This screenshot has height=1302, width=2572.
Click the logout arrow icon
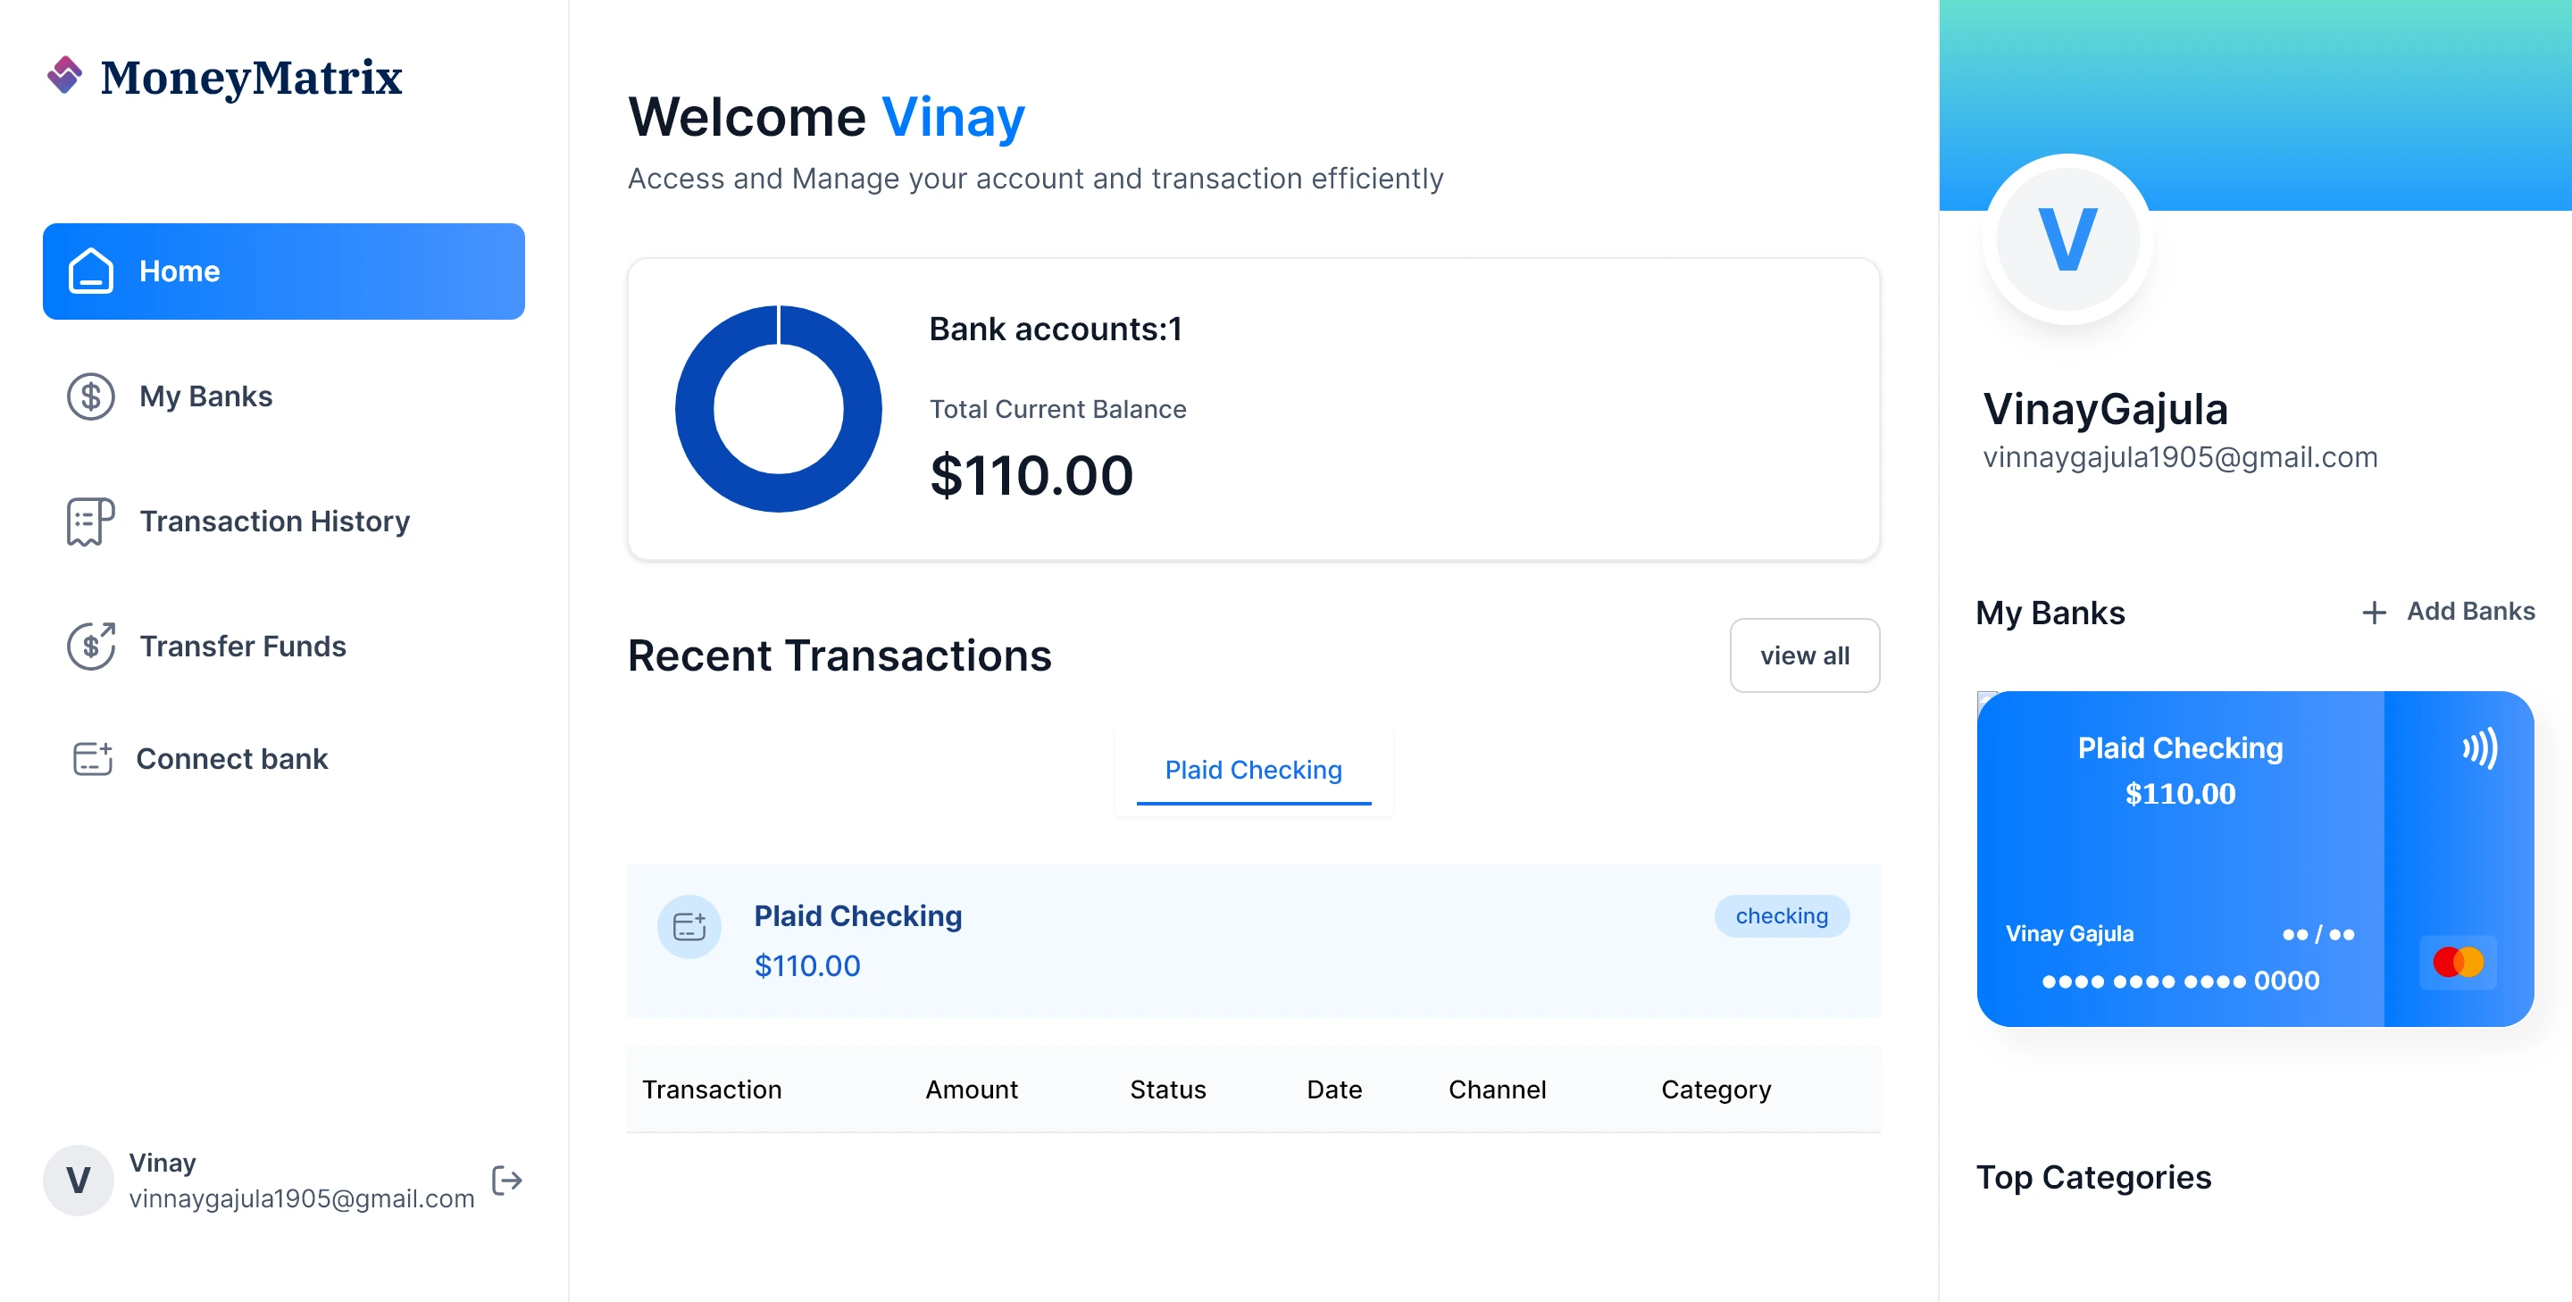[507, 1181]
